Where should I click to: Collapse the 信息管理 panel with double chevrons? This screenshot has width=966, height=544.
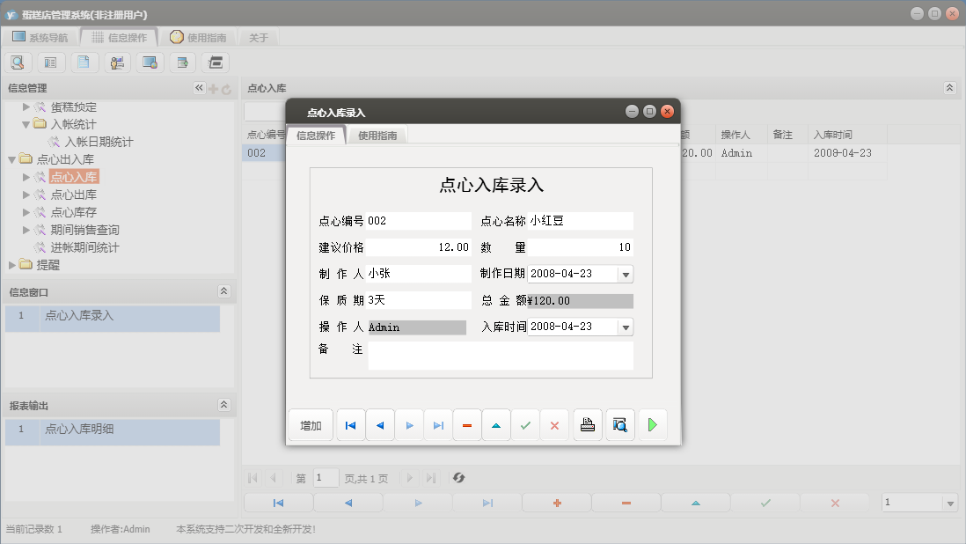(x=198, y=87)
